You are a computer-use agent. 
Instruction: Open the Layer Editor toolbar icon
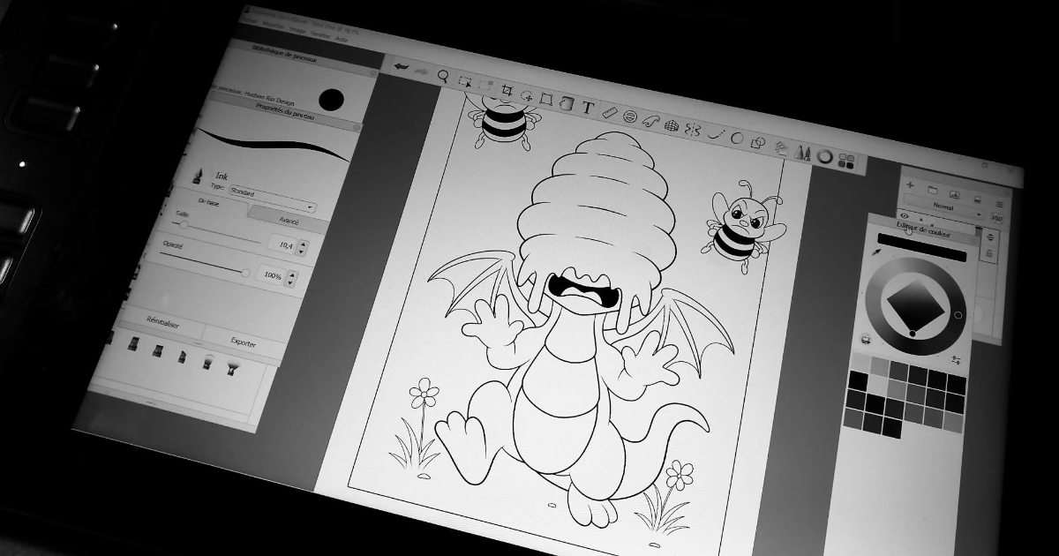click(x=781, y=148)
